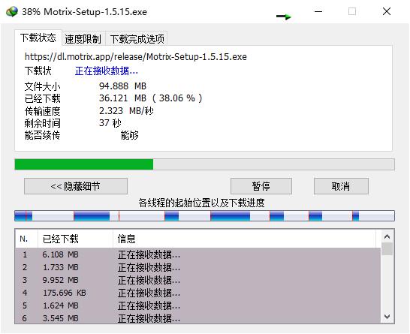This screenshot has height=334, width=410.
Task: Select thread row 3 with 9.952 MB
Action: [x=198, y=280]
